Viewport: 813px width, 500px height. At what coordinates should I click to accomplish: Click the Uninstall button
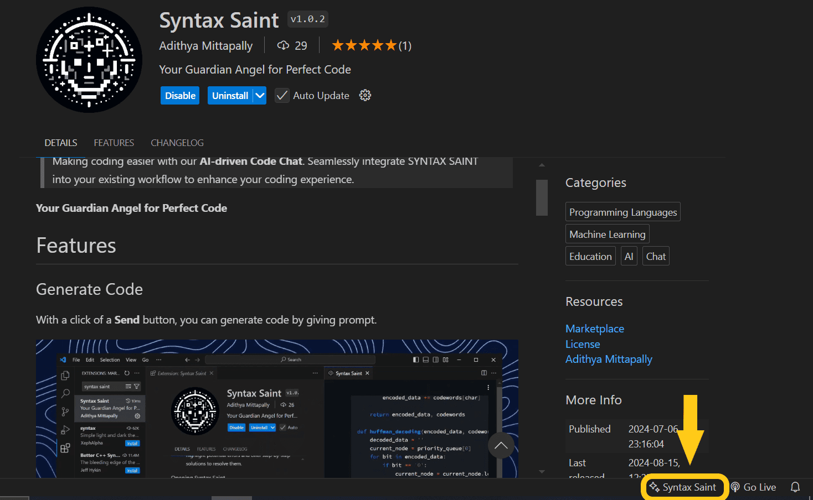point(230,96)
